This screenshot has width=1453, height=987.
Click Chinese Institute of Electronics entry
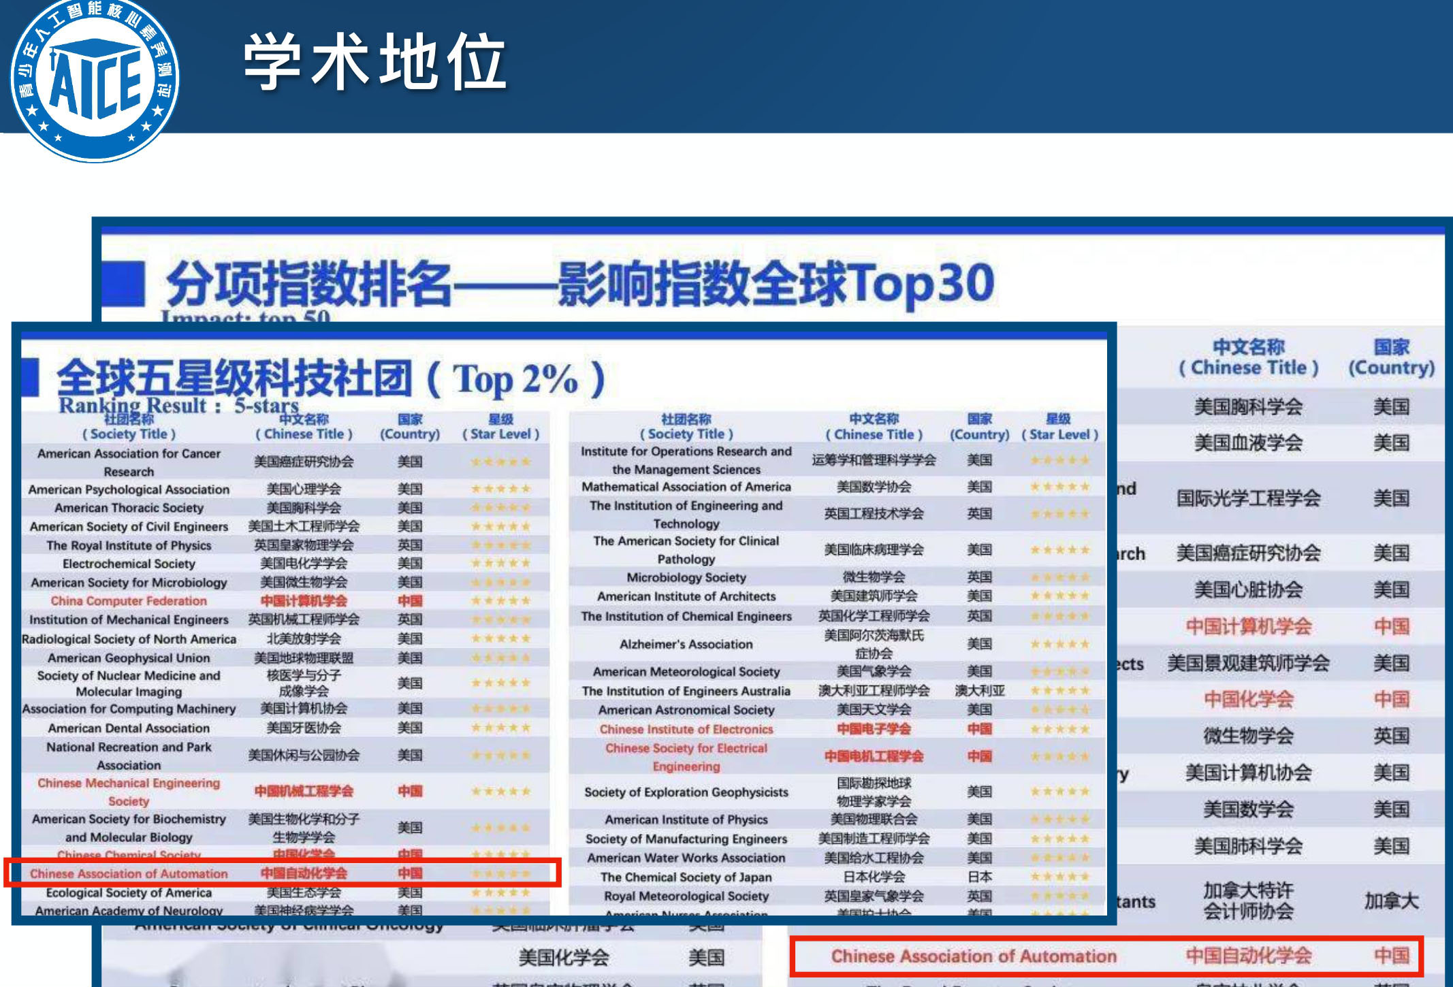tap(686, 729)
